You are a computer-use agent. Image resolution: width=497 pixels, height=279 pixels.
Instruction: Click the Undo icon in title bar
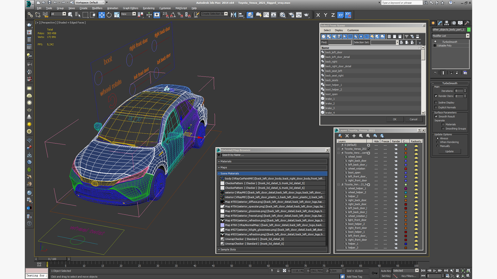(55, 3)
